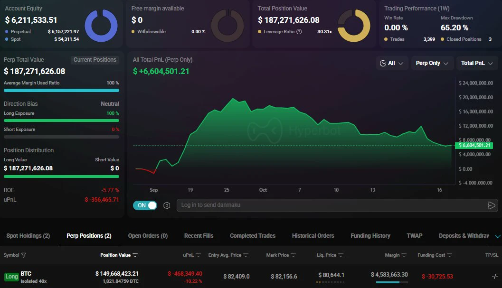Image resolution: width=502 pixels, height=288 pixels.
Task: Click the uPnL value $-356,465.71
Action: 102,200
